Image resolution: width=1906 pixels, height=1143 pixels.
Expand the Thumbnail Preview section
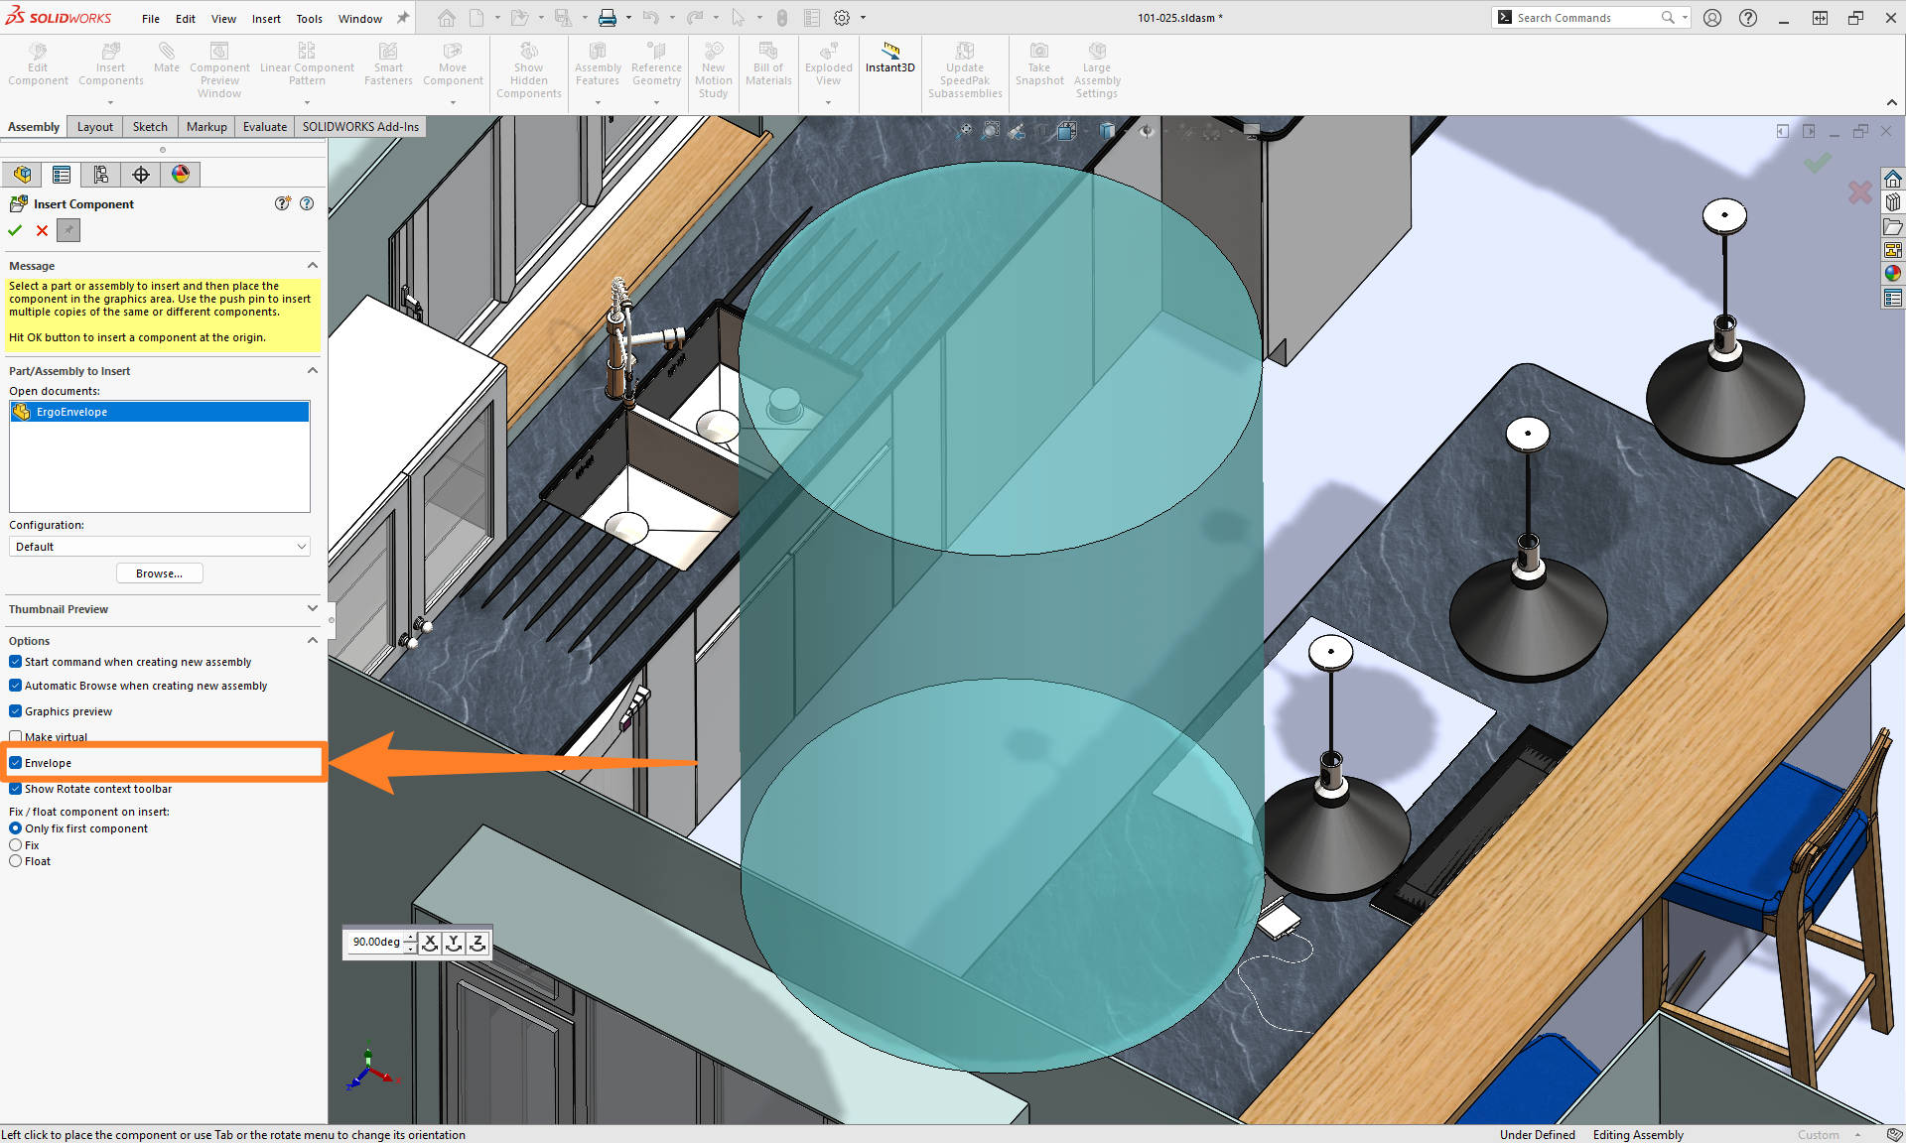click(312, 609)
